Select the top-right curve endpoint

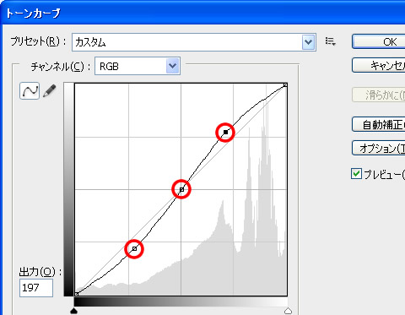(x=285, y=84)
